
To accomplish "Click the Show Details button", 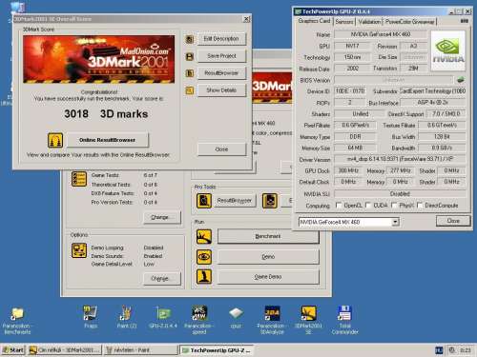I will (221, 90).
